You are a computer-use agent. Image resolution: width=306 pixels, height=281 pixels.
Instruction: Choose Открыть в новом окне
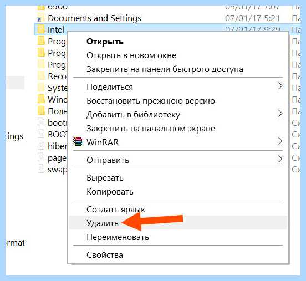[178, 55]
